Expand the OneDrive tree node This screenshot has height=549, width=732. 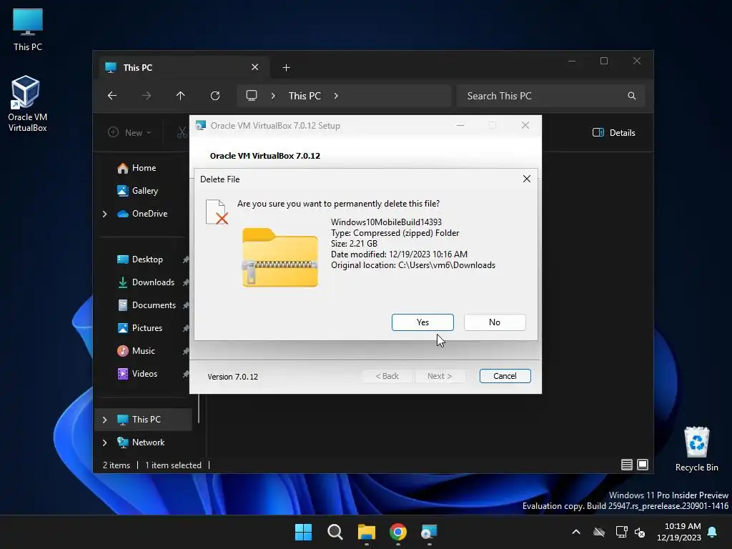[104, 214]
